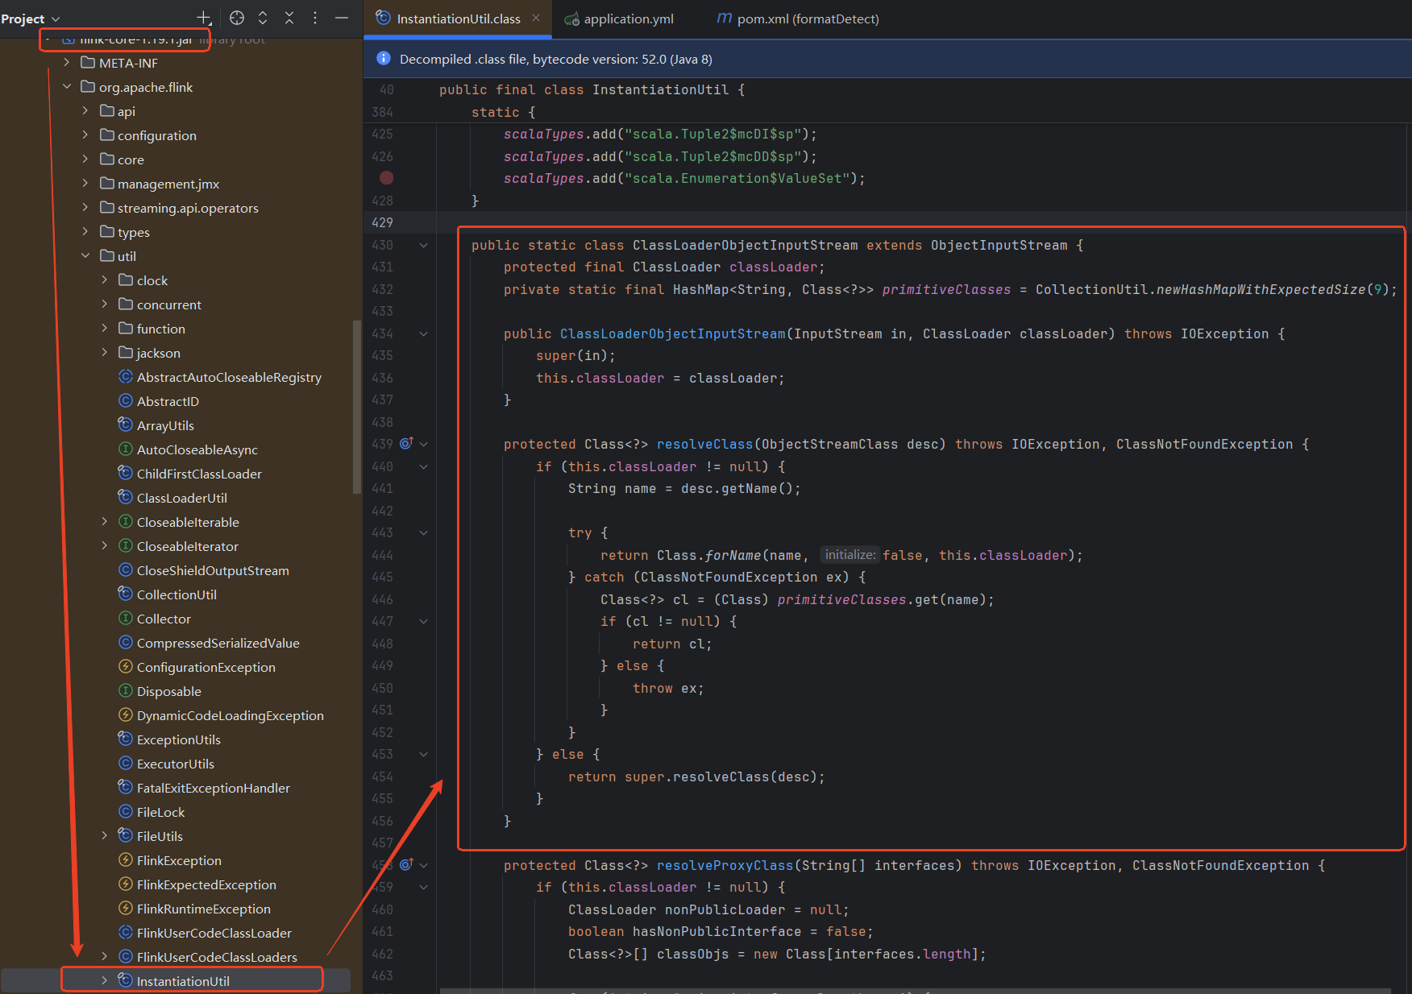Select FlinkExpectedException in the tree
Screen dimensions: 1412x994
pos(206,884)
